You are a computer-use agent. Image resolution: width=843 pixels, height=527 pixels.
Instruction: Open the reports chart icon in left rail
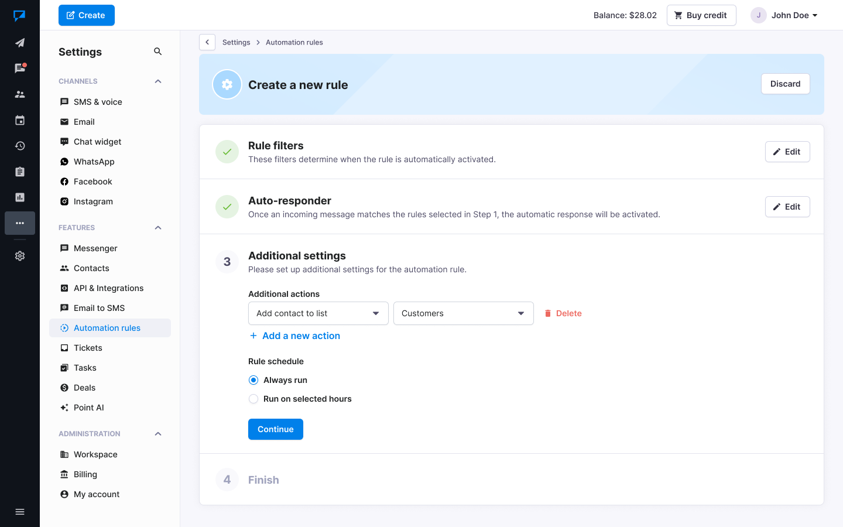[x=20, y=197]
